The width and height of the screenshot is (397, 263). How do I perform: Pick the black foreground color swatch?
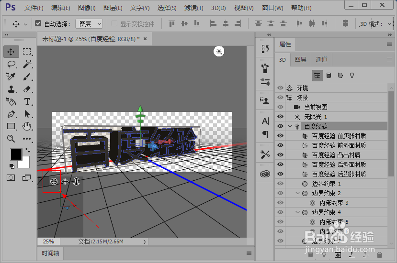15,154
